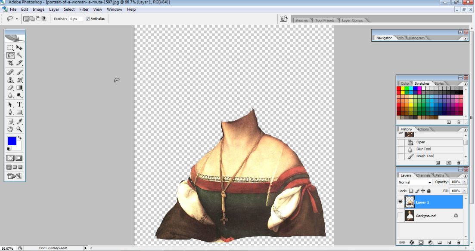Select the Lasso tool in the toolbox
The image size is (475, 251).
[10, 55]
